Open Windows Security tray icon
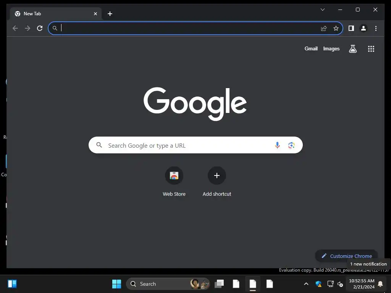Screen dimensions: 391x293 tap(318, 284)
